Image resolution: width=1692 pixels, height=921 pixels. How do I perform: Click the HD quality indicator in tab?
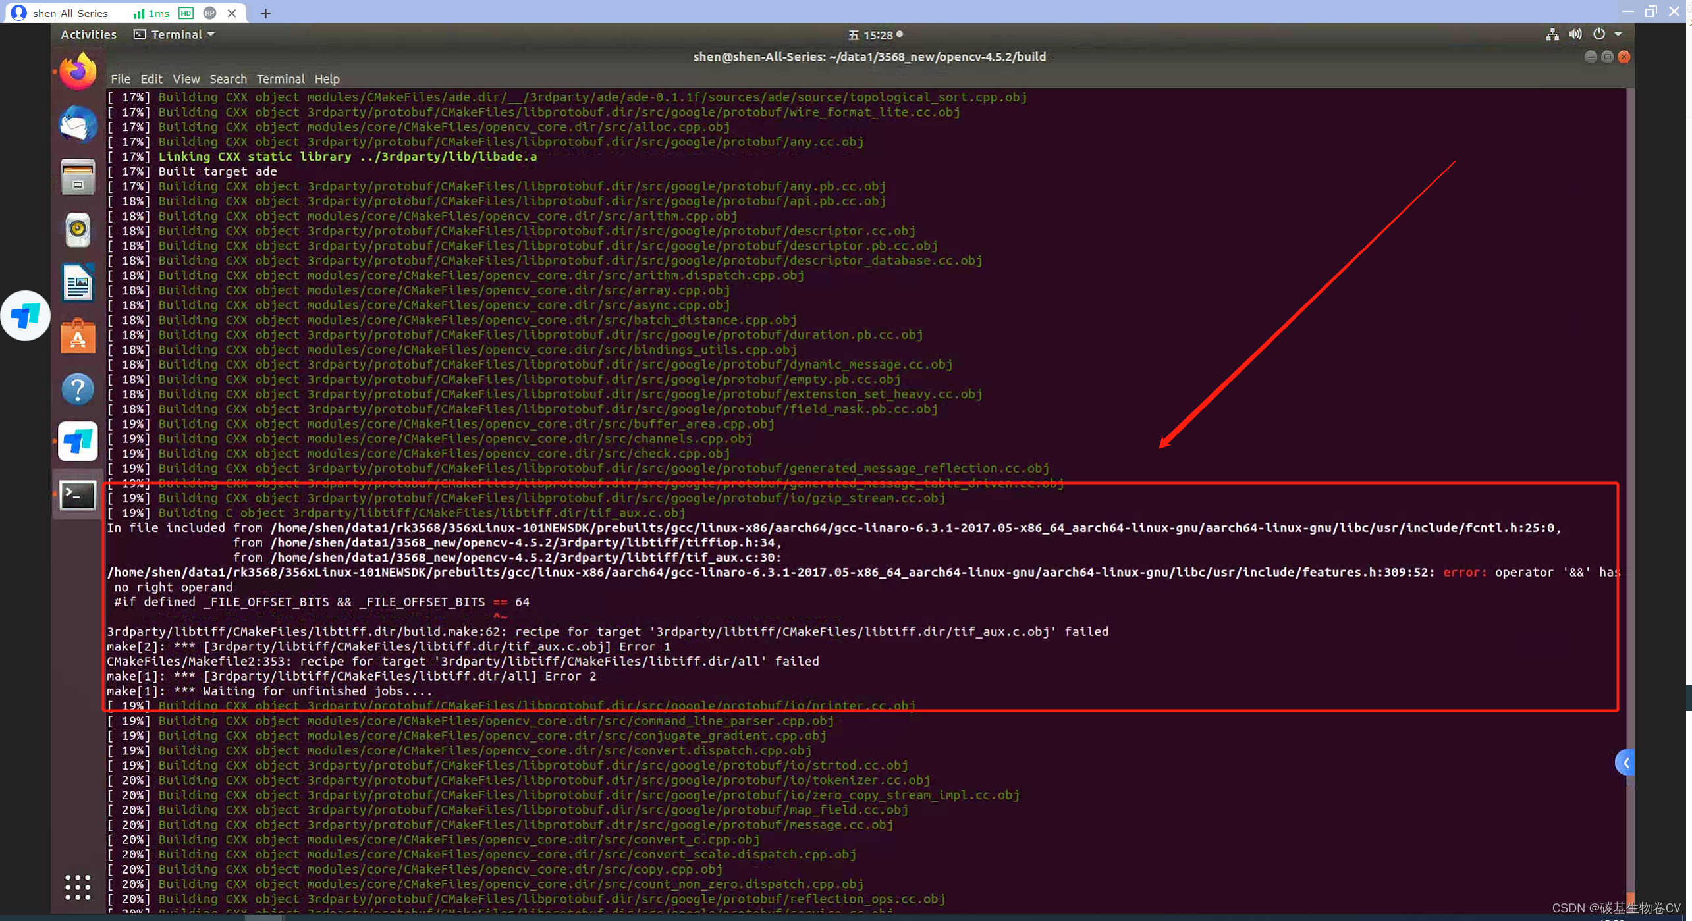coord(186,13)
